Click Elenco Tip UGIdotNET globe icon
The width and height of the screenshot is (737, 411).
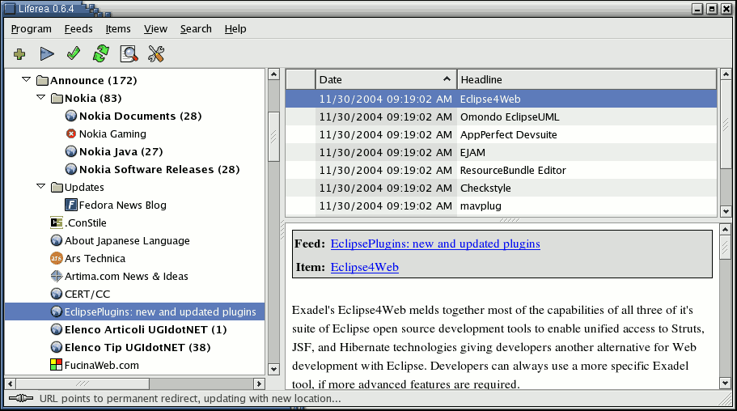click(57, 347)
